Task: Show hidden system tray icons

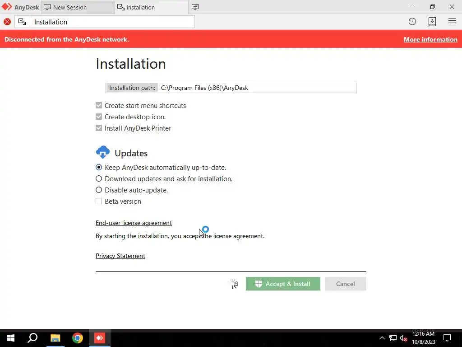Action: (382, 338)
